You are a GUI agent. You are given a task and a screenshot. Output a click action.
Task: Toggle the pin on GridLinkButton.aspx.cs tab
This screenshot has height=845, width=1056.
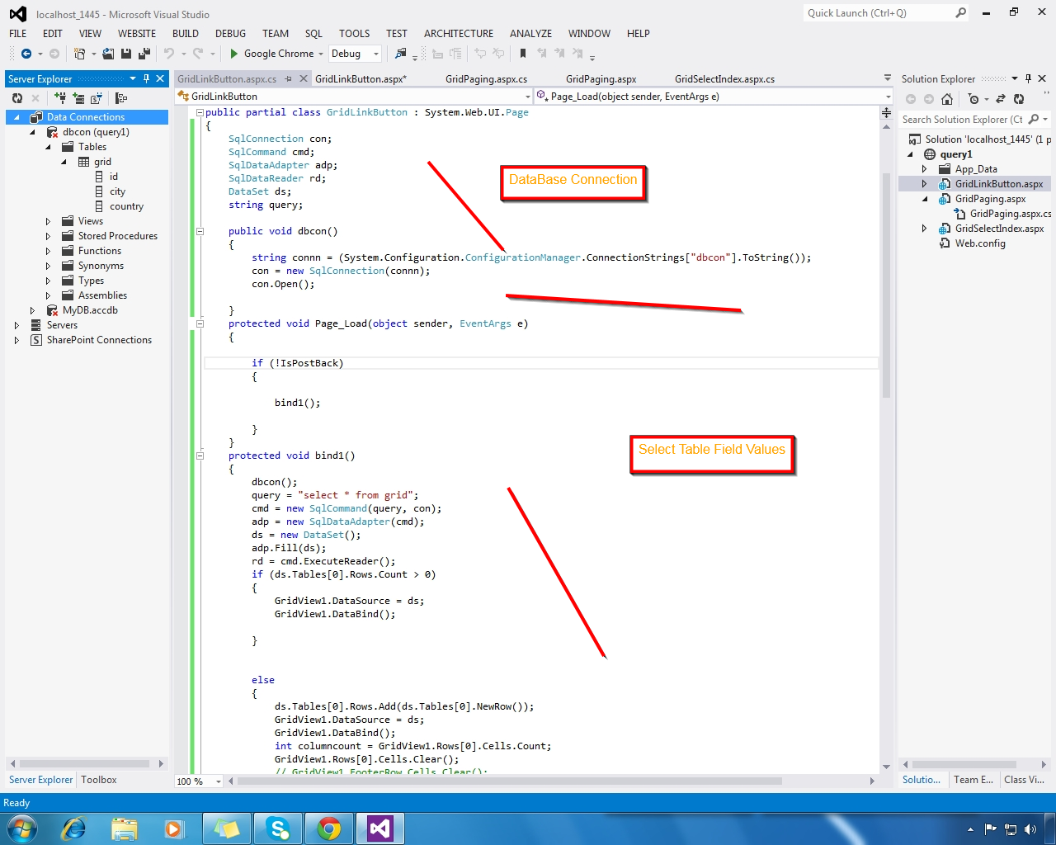click(287, 78)
